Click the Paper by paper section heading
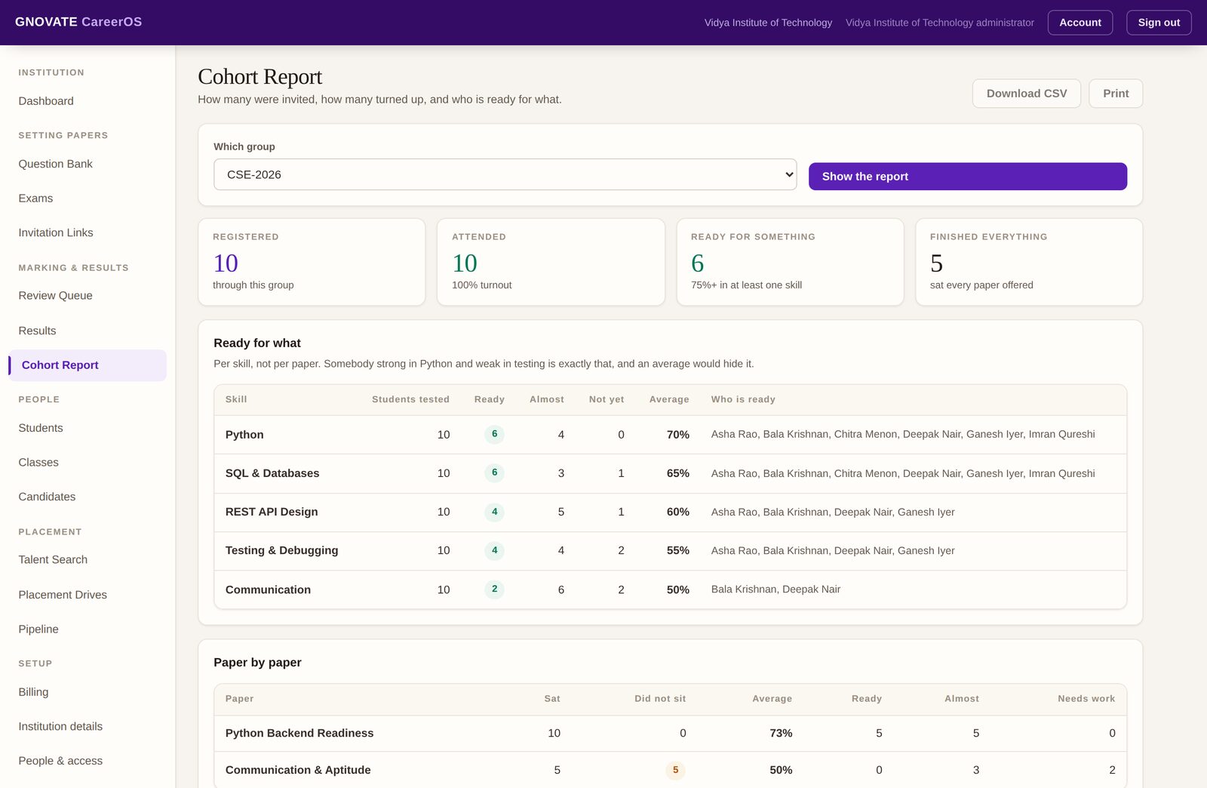This screenshot has width=1207, height=788. point(257,662)
